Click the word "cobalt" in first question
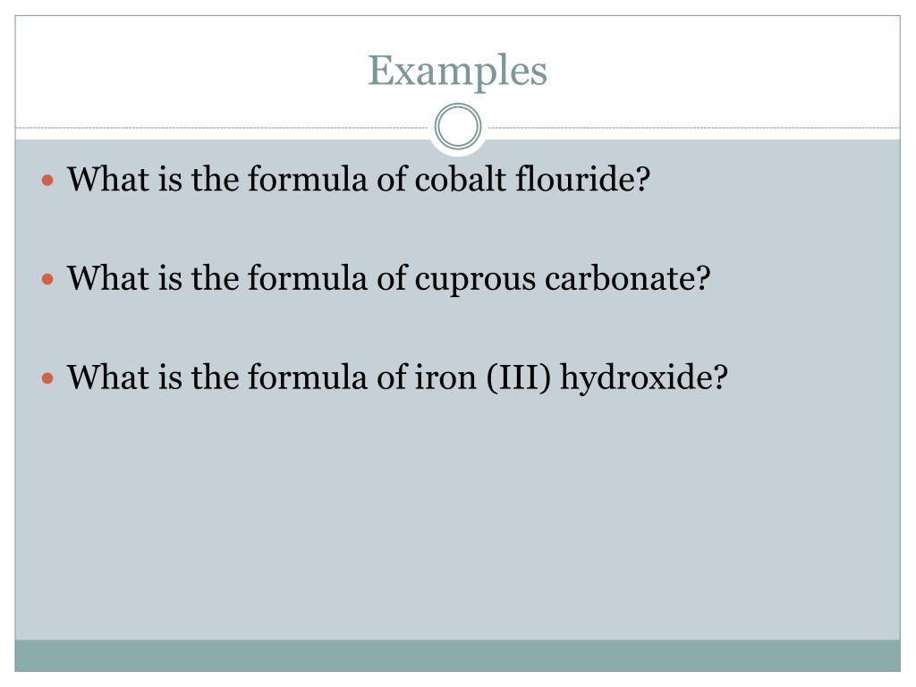916x687 pixels. tap(461, 178)
